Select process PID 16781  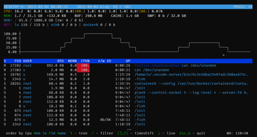(15, 75)
